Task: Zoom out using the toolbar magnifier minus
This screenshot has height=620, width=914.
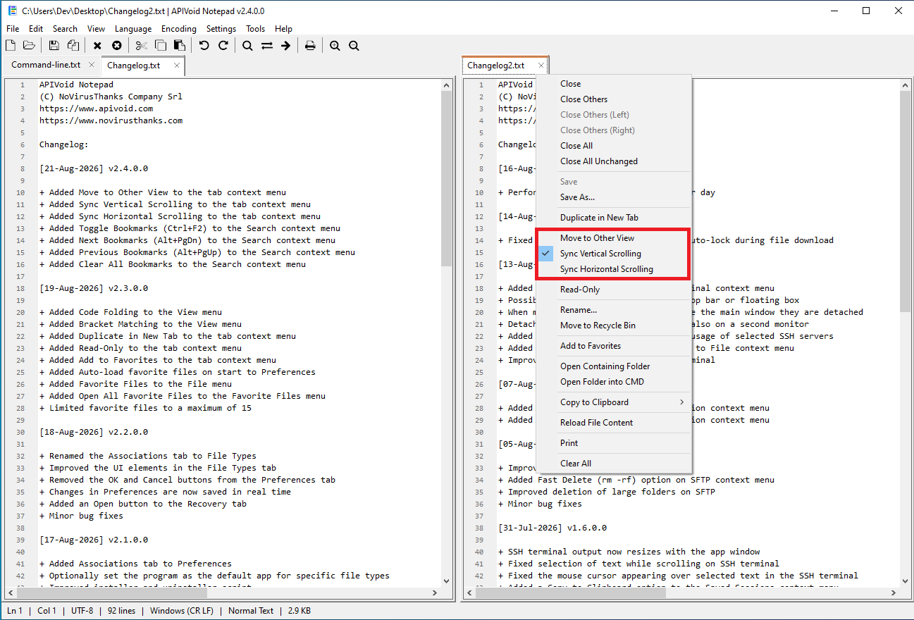Action: 354,46
